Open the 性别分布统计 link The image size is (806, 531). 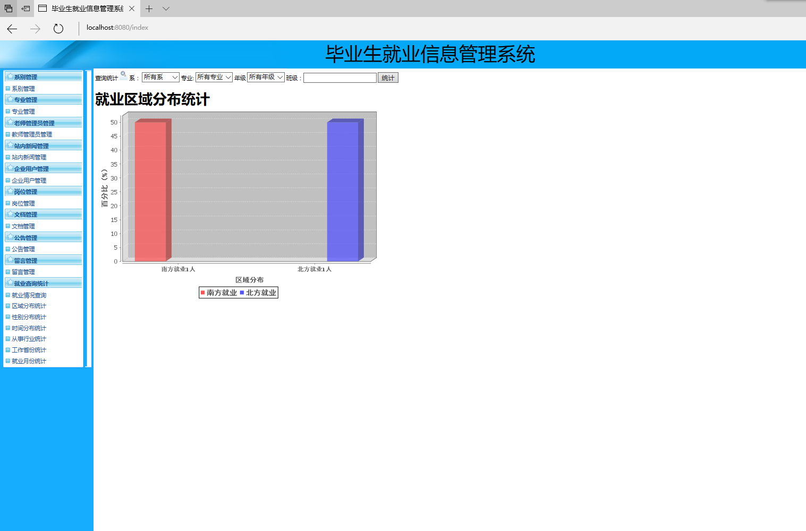tap(29, 317)
